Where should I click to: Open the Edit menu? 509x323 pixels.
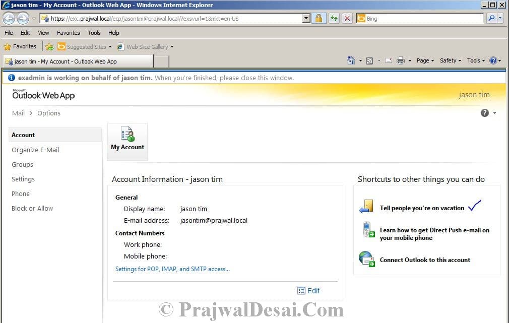25,33
